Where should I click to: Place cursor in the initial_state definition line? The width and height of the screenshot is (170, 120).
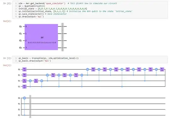(53, 9)
